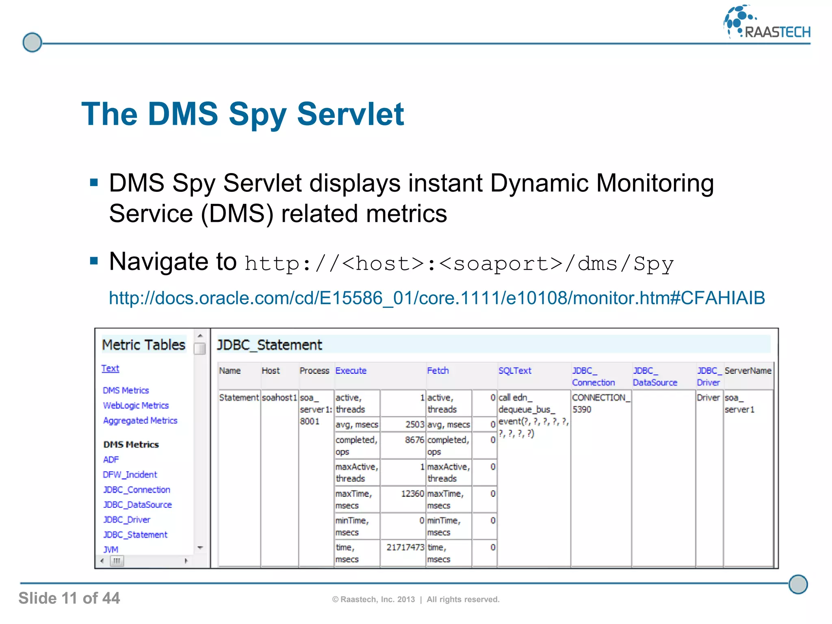Open the JVM metric table link
Screen dimensions: 832x624
point(110,549)
